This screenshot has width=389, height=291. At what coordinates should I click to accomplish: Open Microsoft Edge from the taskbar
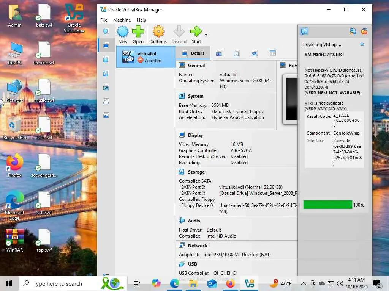pyautogui.click(x=175, y=283)
